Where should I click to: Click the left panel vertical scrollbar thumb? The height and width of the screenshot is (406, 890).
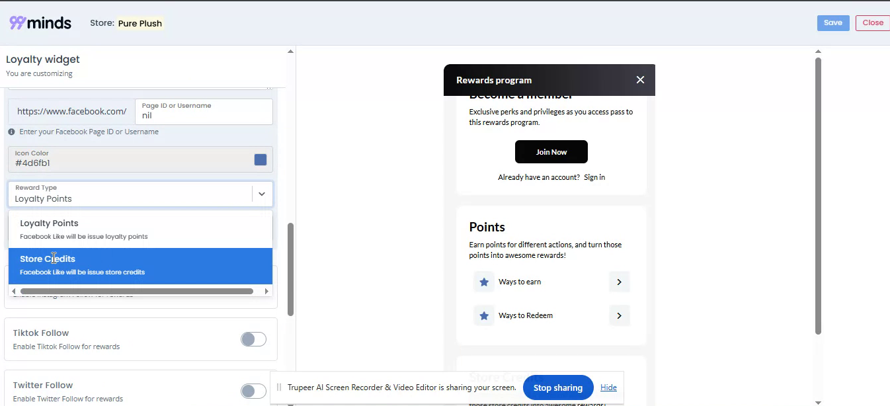[x=290, y=269]
